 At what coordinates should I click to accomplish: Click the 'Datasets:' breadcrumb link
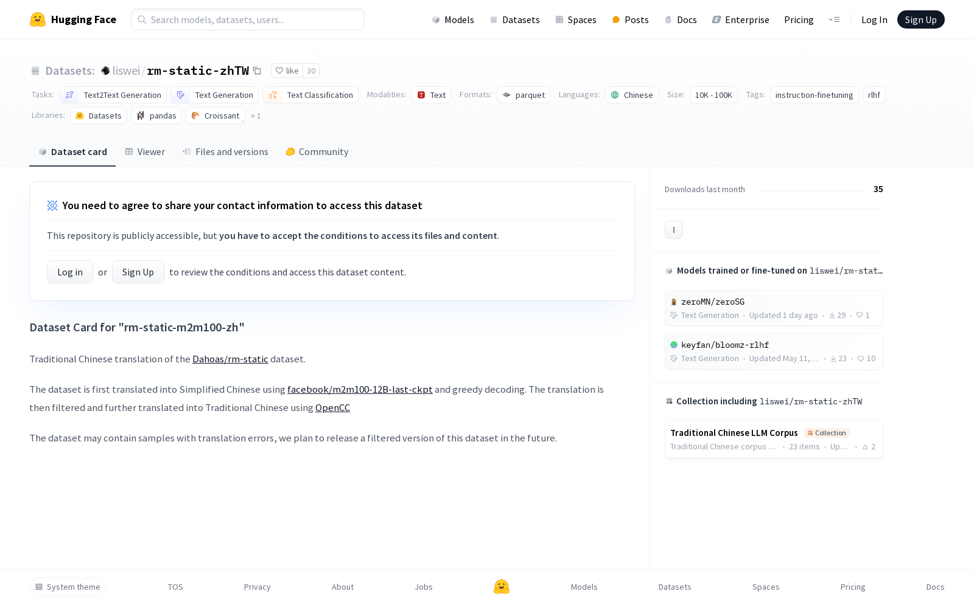click(x=70, y=71)
